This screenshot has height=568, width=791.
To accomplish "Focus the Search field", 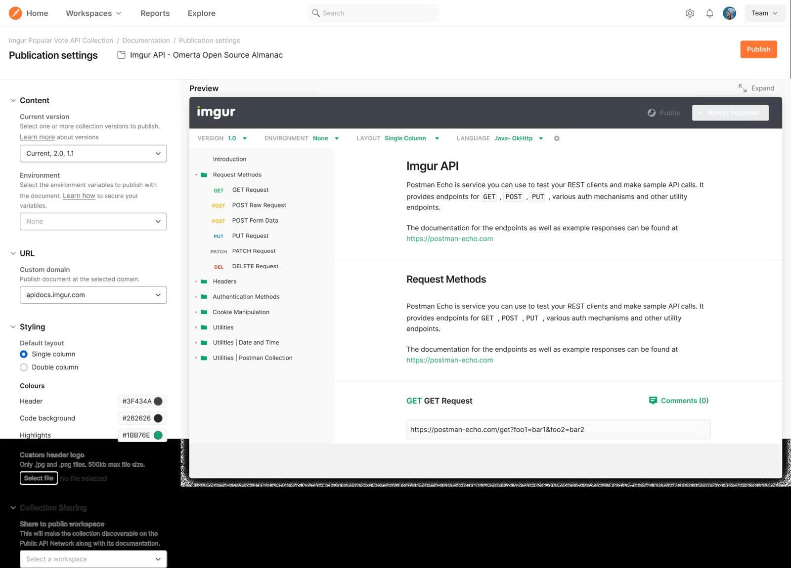I will pos(373,13).
